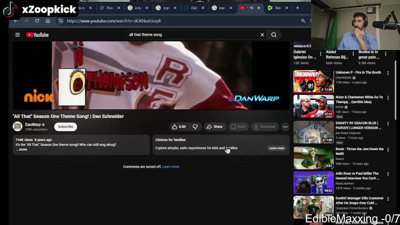Open options for Dignity by Deacon Blue parody
Viewport: 400px width, 225px height.
tap(388, 123)
